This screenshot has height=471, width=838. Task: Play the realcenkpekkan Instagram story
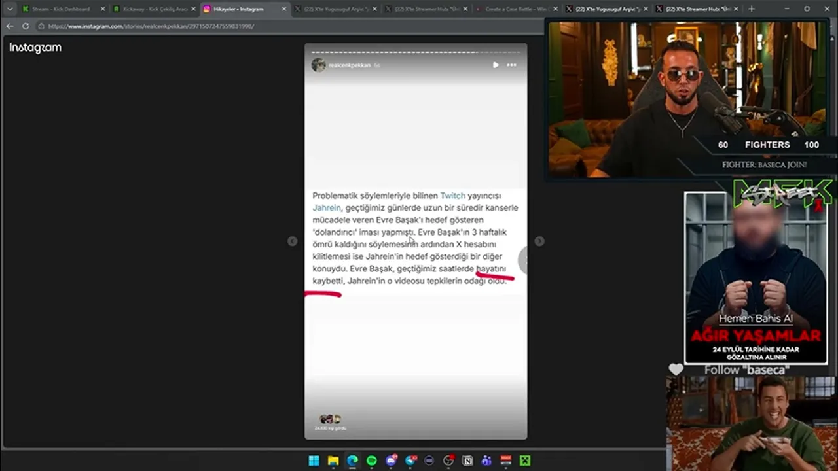coord(496,65)
